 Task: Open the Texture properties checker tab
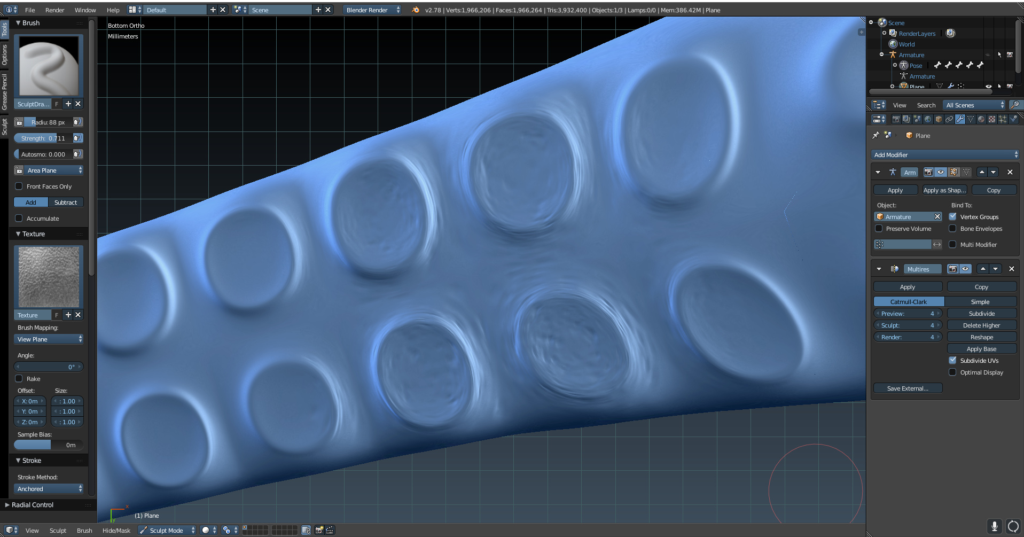tap(992, 119)
